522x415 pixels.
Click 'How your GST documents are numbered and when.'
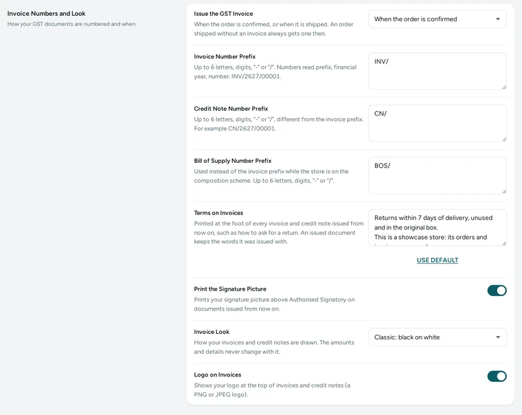(72, 24)
